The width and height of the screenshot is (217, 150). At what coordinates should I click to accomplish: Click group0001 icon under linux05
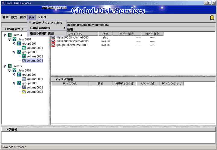pos(19,75)
